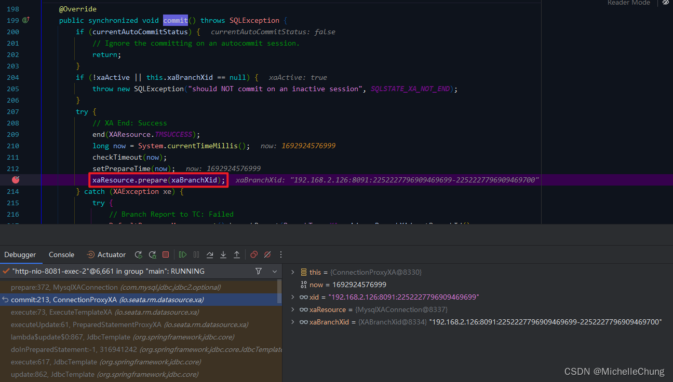Viewport: 673px width, 382px height.
Task: Click '@Override' annotation on line 198
Action: point(78,9)
